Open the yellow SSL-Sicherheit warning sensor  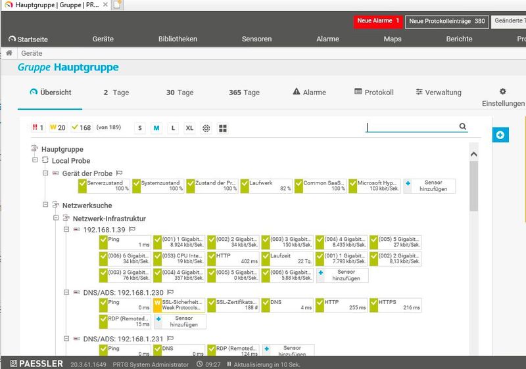click(179, 305)
